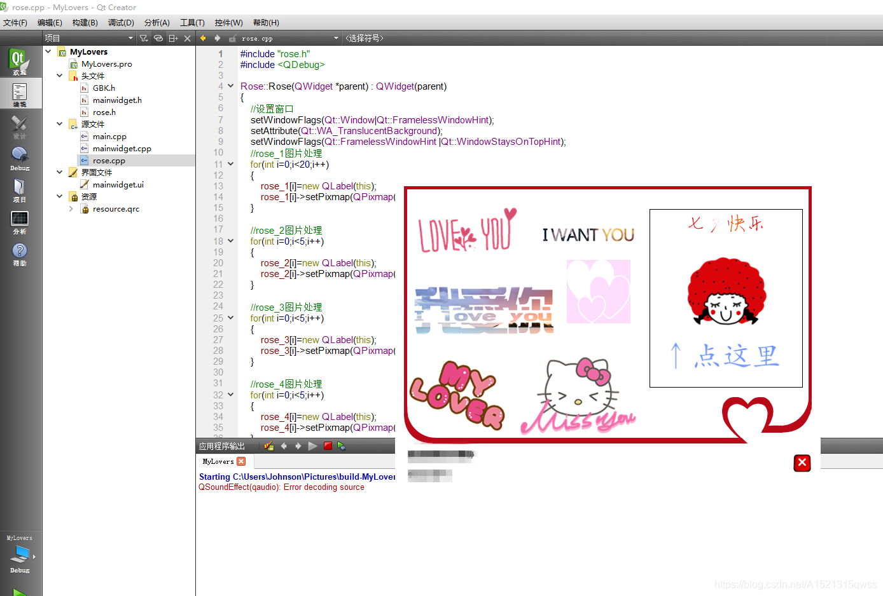Clear the application output pane
883x596 pixels.
pyautogui.click(x=269, y=446)
